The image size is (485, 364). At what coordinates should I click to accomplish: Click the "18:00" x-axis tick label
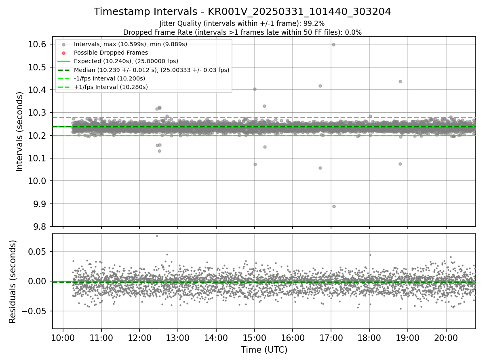click(x=369, y=338)
